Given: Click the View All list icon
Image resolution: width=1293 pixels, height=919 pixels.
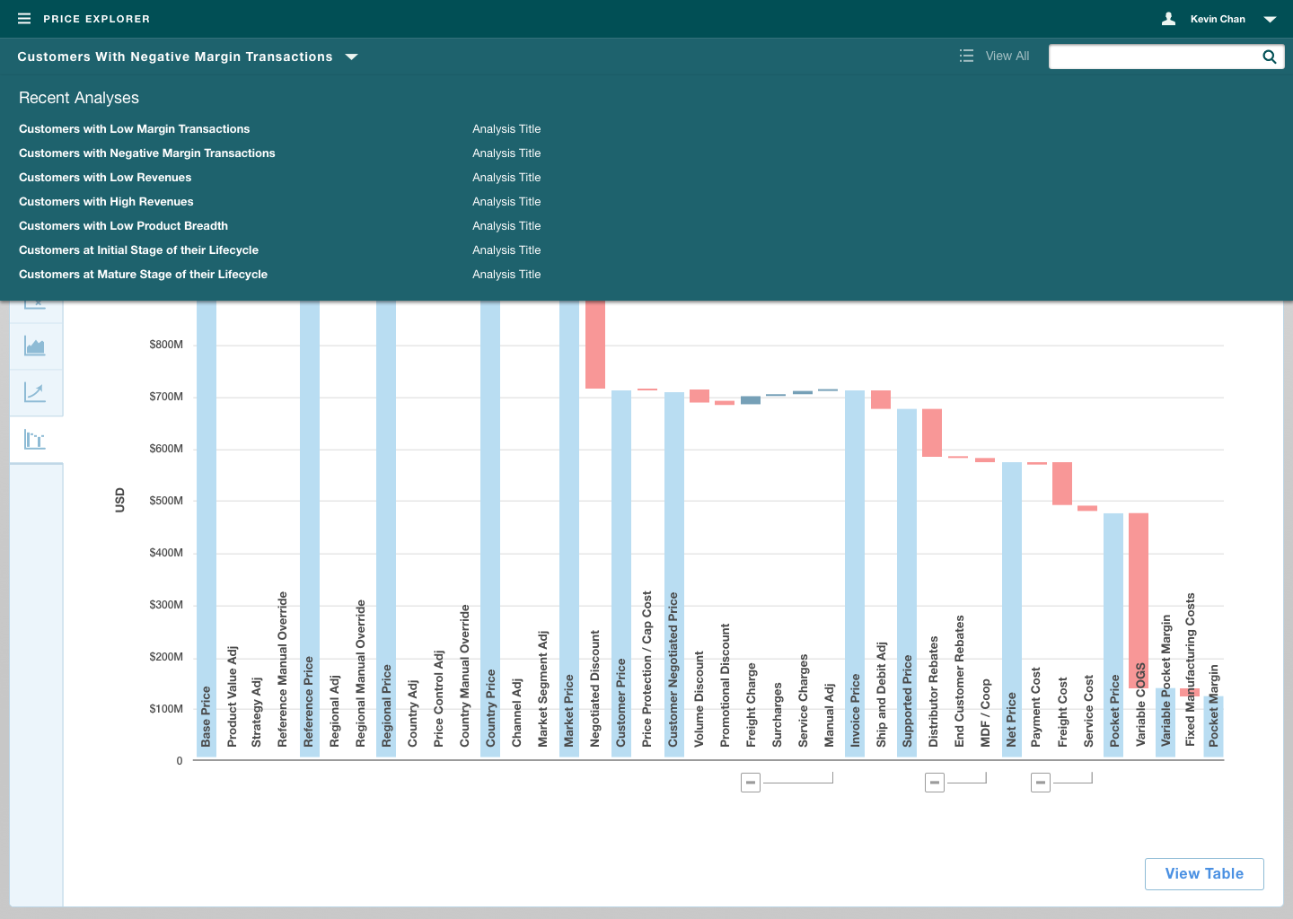Looking at the screenshot, I should pos(966,56).
